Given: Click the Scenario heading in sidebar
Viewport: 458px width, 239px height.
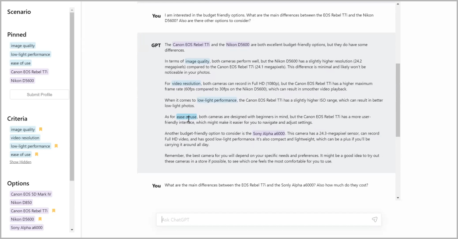Looking at the screenshot, I should tap(19, 12).
